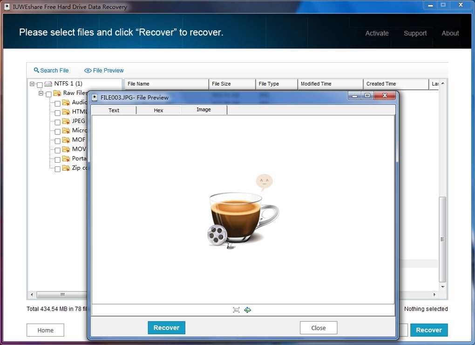The height and width of the screenshot is (345, 475).
Task: Check the Porta folder checkbox
Action: point(57,159)
